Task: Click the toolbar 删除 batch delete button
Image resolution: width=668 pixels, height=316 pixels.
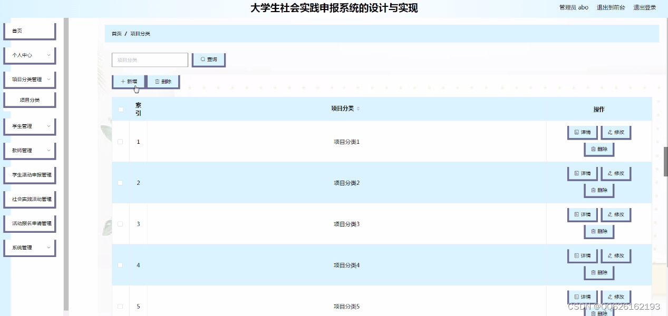Action: click(163, 82)
